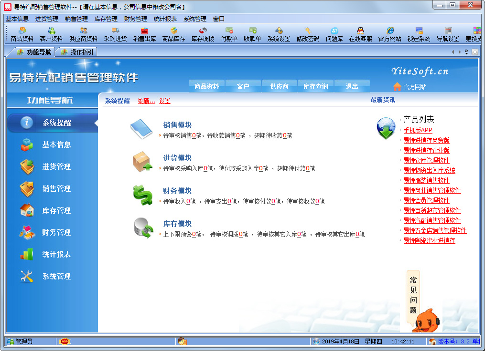485x351 pixels.
Task: Click the 商品资料 banner button
Action: click(206, 86)
